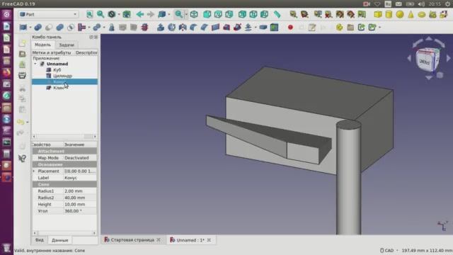Screen dimensions: 453x255
Task: Open the Offset tools dropdown arrow
Action: [256, 28]
